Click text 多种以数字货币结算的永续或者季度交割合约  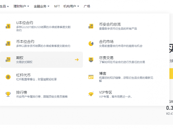[43, 46]
